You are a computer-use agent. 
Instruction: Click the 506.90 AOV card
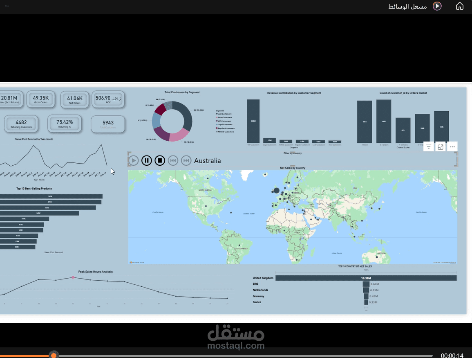108,99
